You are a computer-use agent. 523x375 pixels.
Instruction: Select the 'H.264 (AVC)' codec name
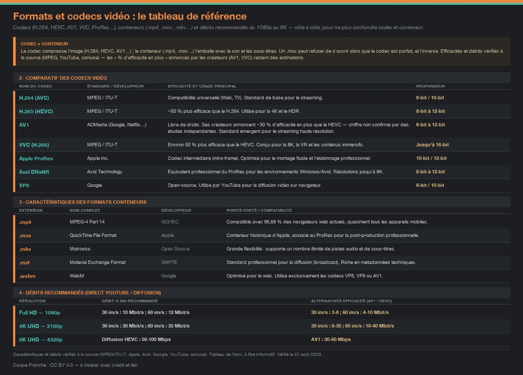coord(34,98)
